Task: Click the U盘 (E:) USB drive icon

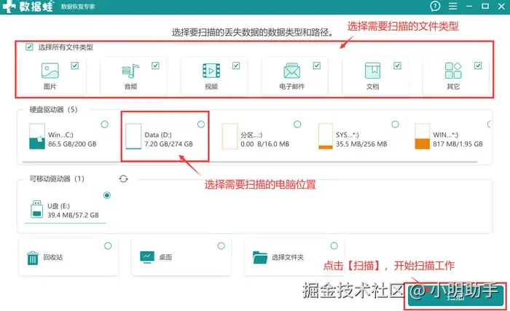Action: [36, 209]
